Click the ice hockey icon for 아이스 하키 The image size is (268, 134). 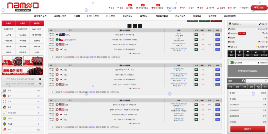(x=4, y=113)
